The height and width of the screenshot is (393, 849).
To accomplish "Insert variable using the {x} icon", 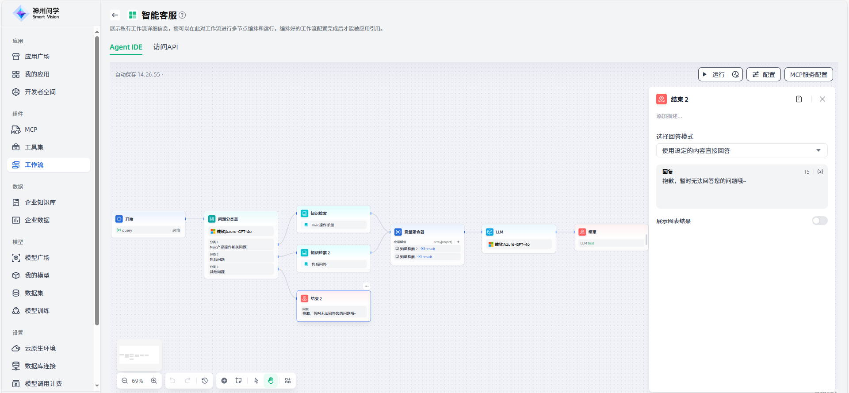I will coord(820,172).
